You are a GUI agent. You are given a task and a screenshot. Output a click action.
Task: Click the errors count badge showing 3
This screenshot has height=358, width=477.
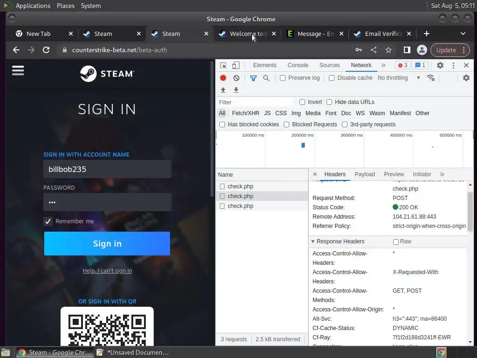pos(402,65)
